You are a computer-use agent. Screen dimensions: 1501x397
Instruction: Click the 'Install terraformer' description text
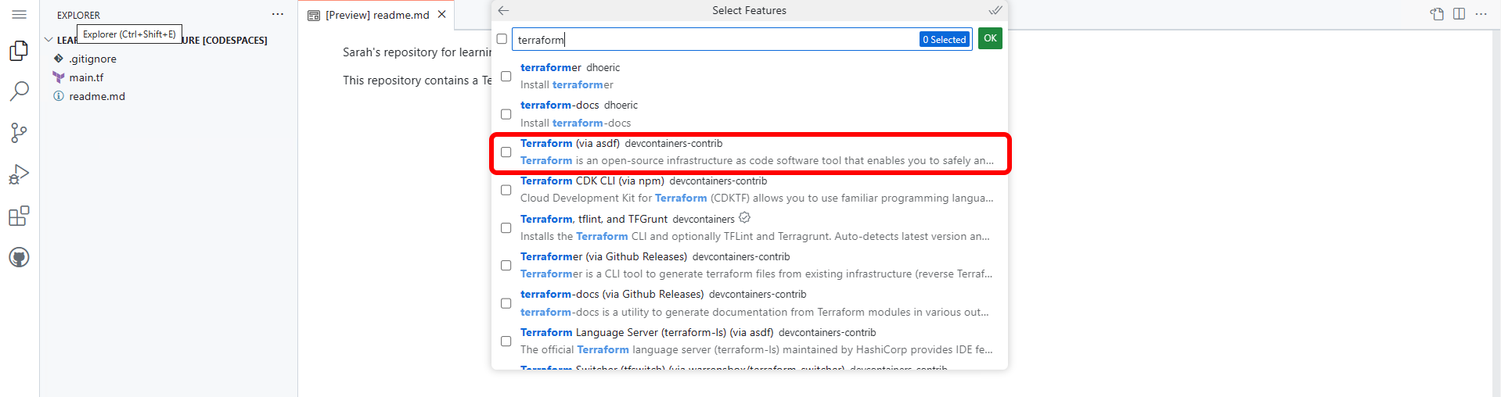(x=567, y=84)
